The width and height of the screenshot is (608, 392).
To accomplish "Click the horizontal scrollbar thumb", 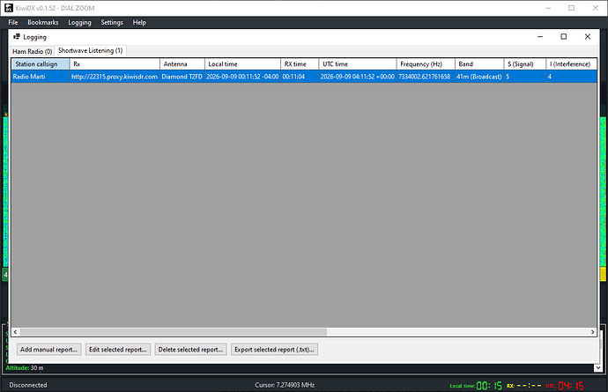I will pyautogui.click(x=174, y=332).
